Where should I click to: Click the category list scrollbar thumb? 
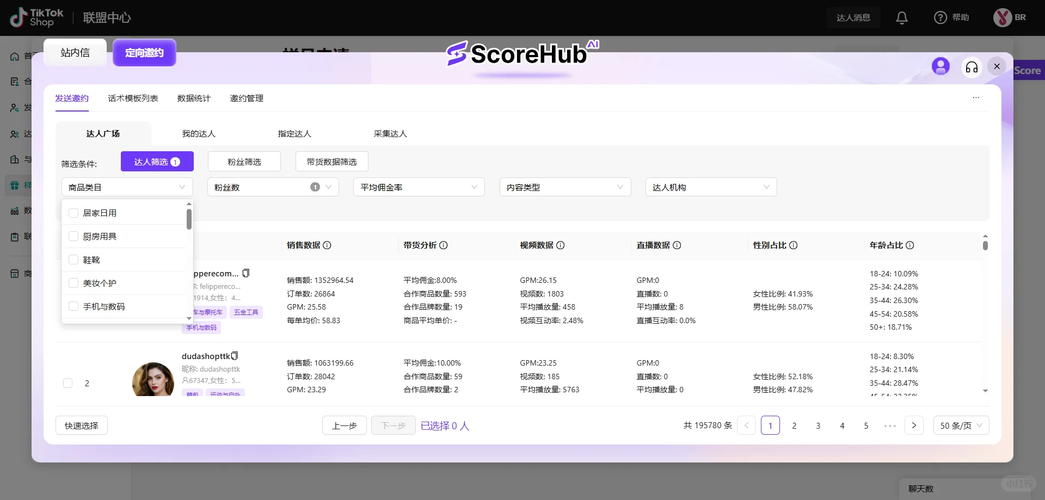click(x=189, y=219)
